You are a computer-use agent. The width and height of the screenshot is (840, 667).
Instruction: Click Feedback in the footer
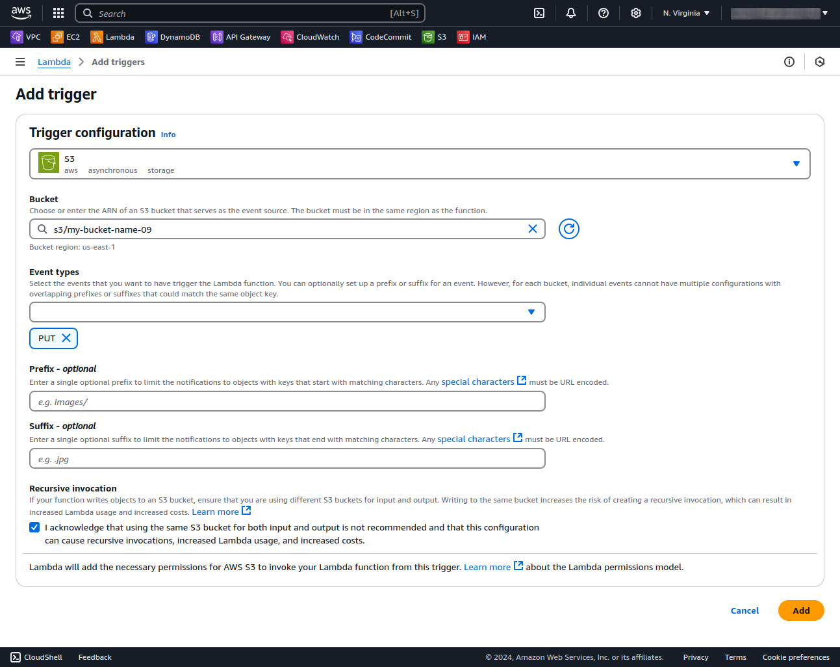[95, 657]
